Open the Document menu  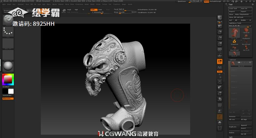21,5
